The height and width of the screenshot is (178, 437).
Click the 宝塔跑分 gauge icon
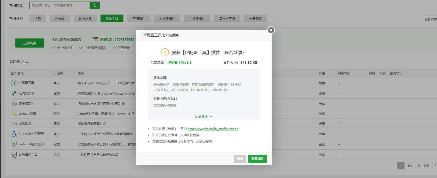[14, 123]
